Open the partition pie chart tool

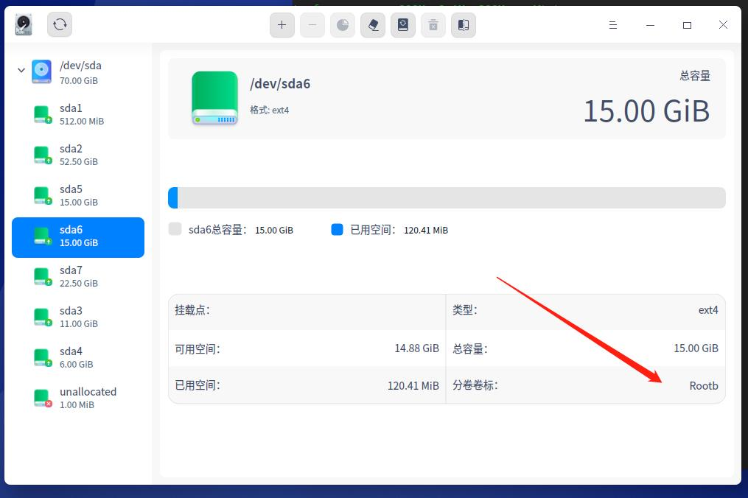pyautogui.click(x=343, y=25)
